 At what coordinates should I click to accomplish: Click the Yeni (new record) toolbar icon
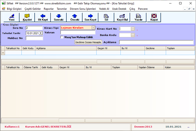point(11,17)
